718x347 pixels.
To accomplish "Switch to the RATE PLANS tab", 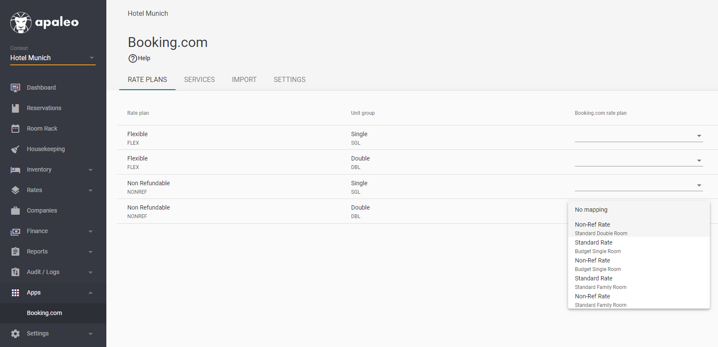I will click(x=147, y=80).
